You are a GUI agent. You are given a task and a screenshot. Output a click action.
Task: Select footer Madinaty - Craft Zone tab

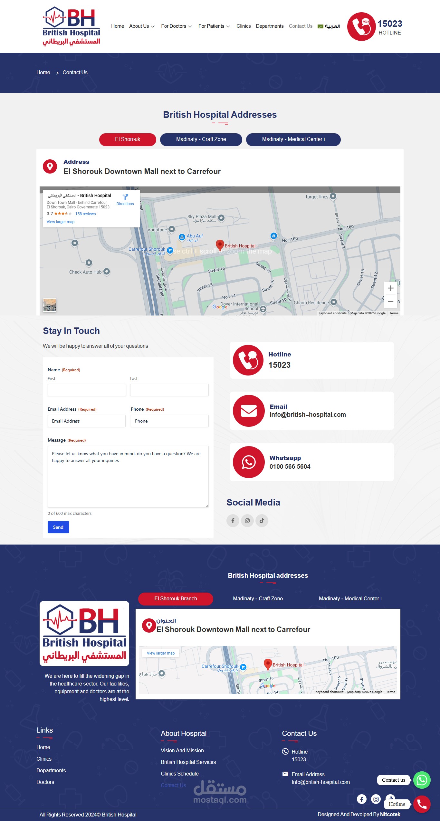258,599
